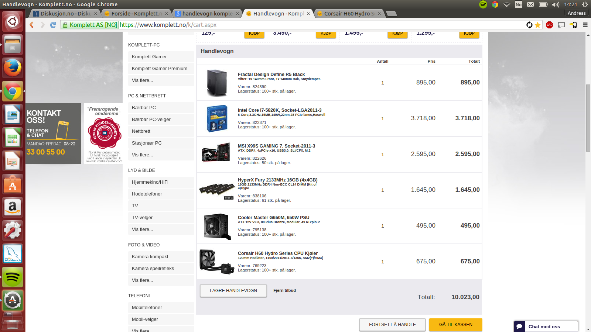The height and width of the screenshot is (332, 591).
Task: Open System Settings from launcher
Action: pyautogui.click(x=13, y=230)
